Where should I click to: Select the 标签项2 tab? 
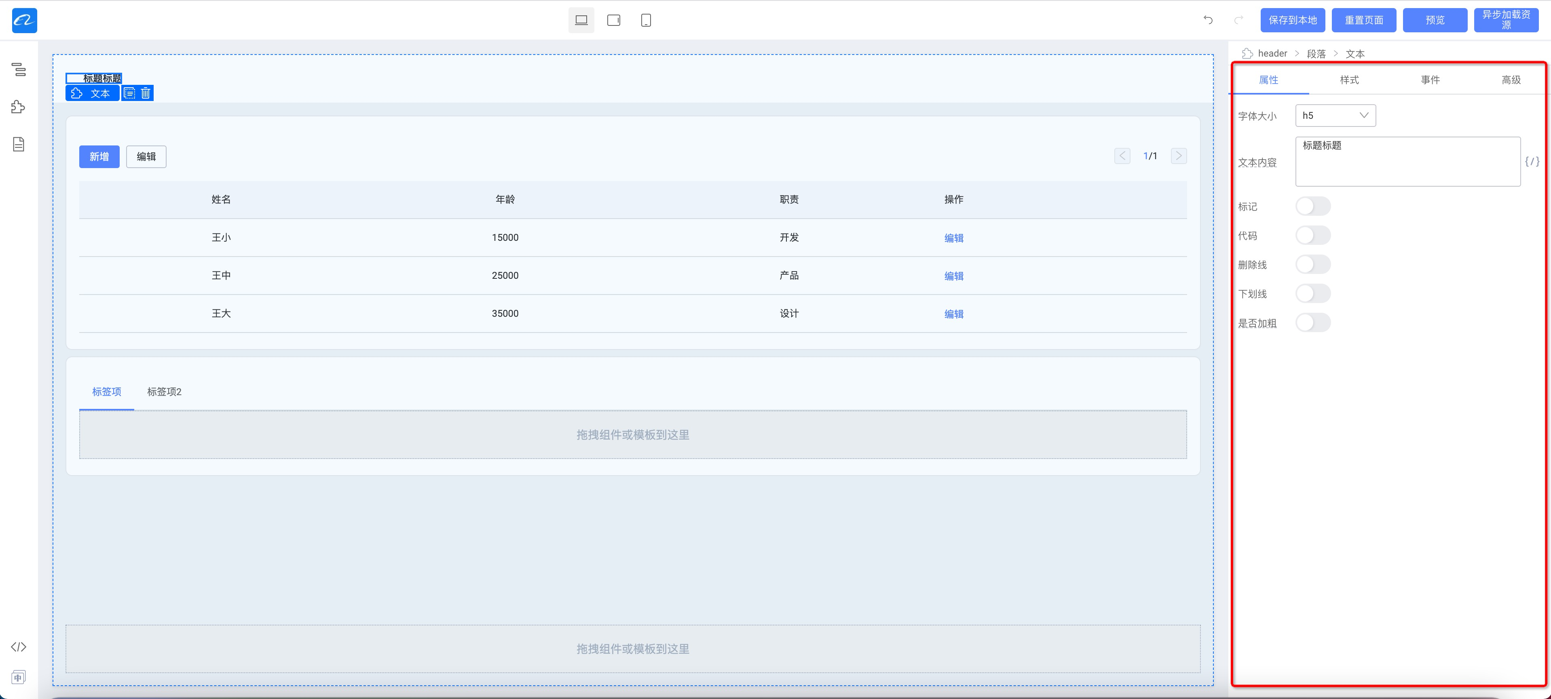click(x=164, y=392)
